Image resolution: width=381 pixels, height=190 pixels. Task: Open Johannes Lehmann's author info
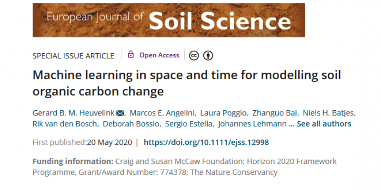[249, 124]
